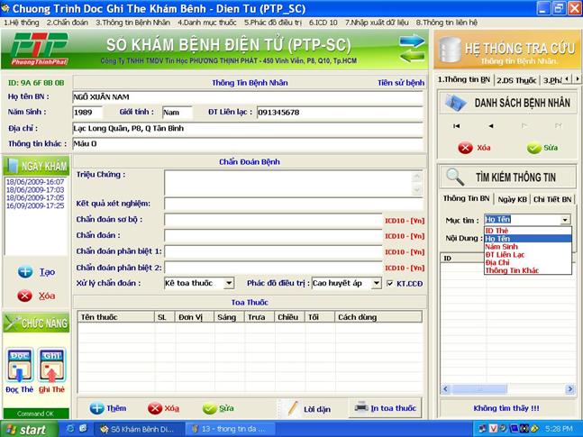Toggle the KT.CCĐ checkbox
This screenshot has height=437, width=583.
point(389,283)
